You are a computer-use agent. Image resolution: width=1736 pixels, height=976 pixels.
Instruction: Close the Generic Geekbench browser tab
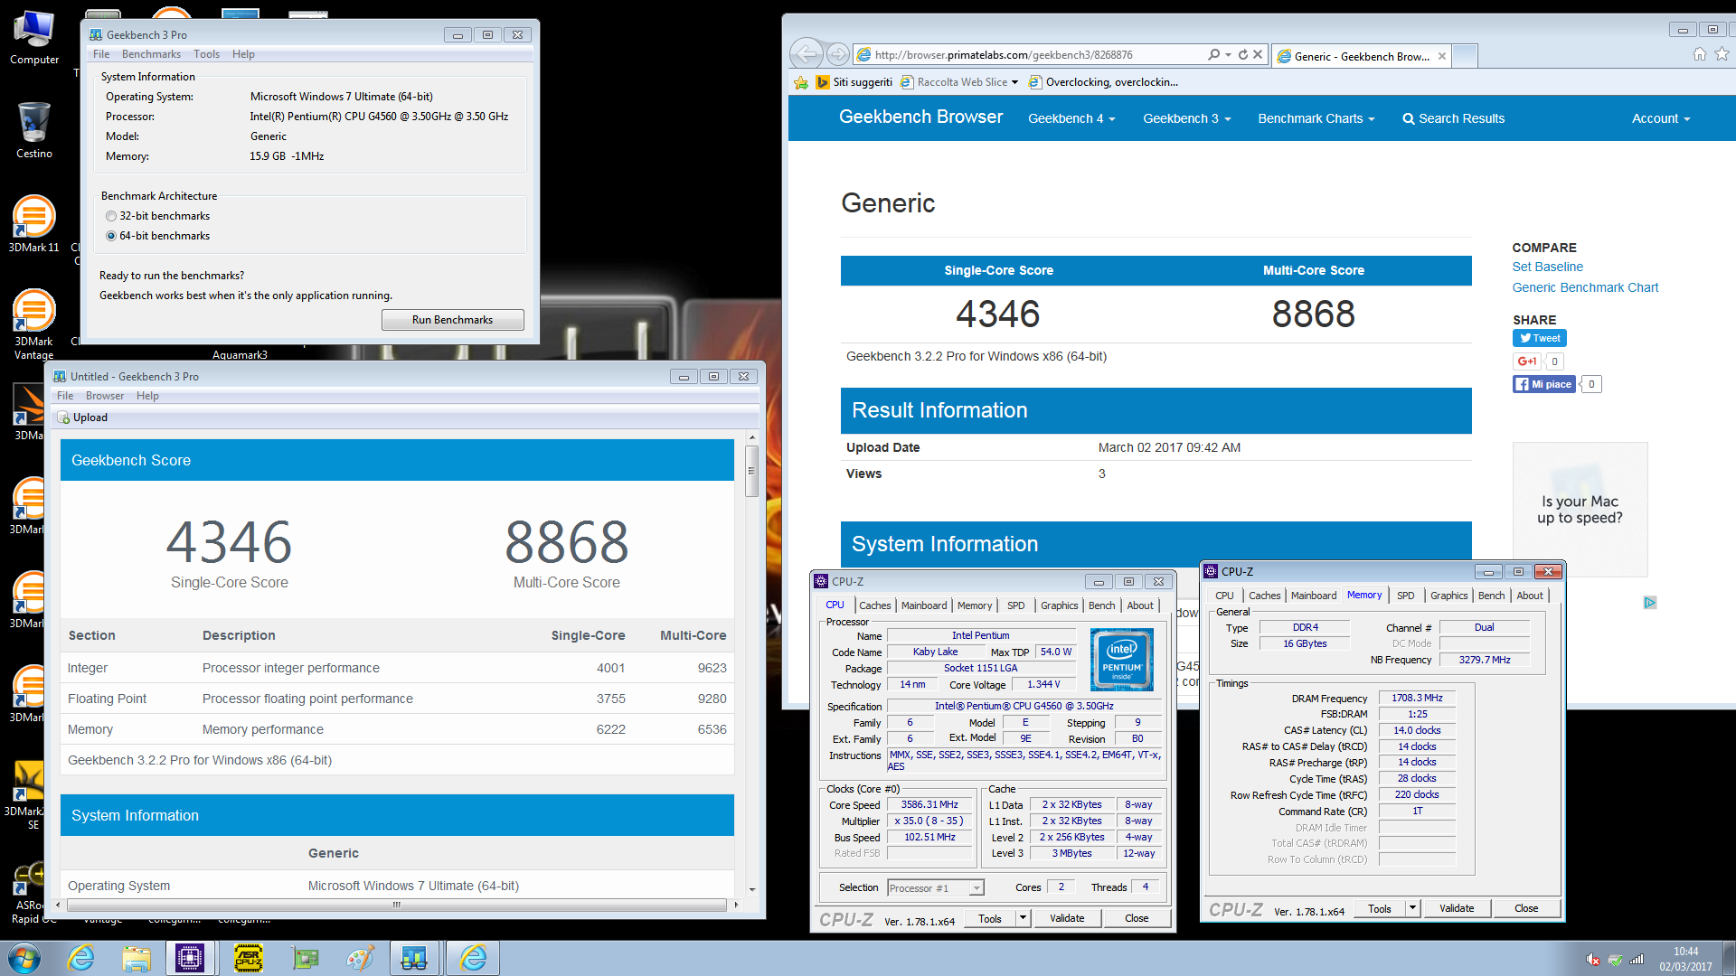tap(1441, 56)
